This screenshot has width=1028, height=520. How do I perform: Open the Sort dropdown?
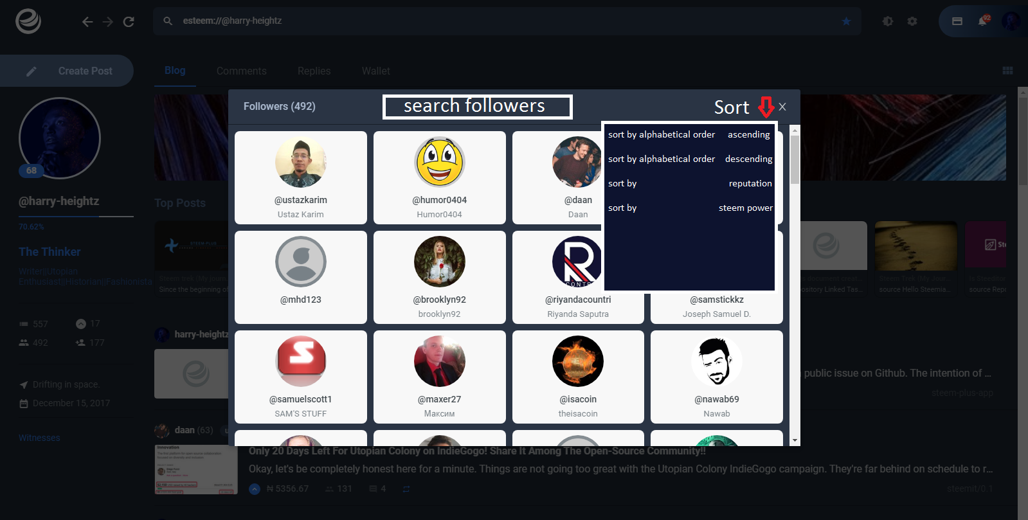coord(744,107)
